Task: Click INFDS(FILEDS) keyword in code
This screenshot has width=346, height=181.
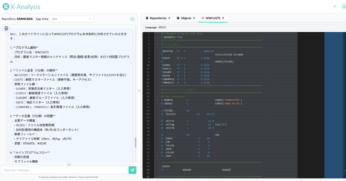Action: (224, 62)
